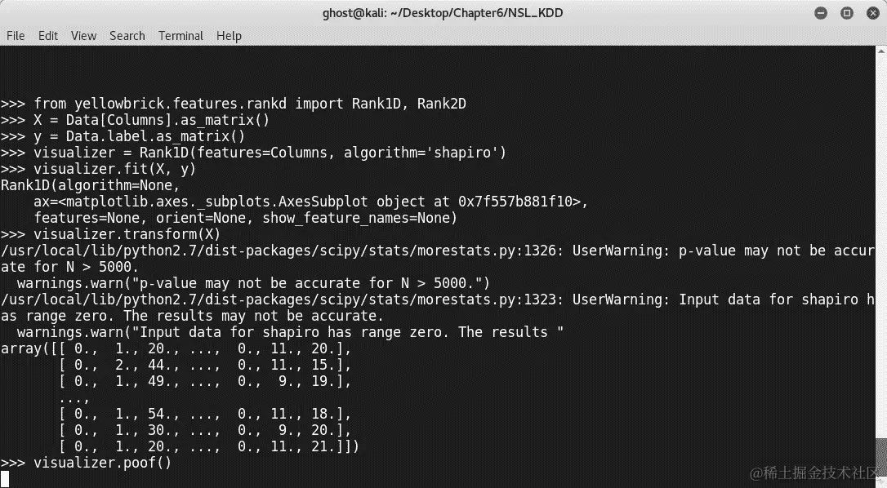The height and width of the screenshot is (488, 887).
Task: Maximize the terminal window
Action: pyautogui.click(x=847, y=13)
